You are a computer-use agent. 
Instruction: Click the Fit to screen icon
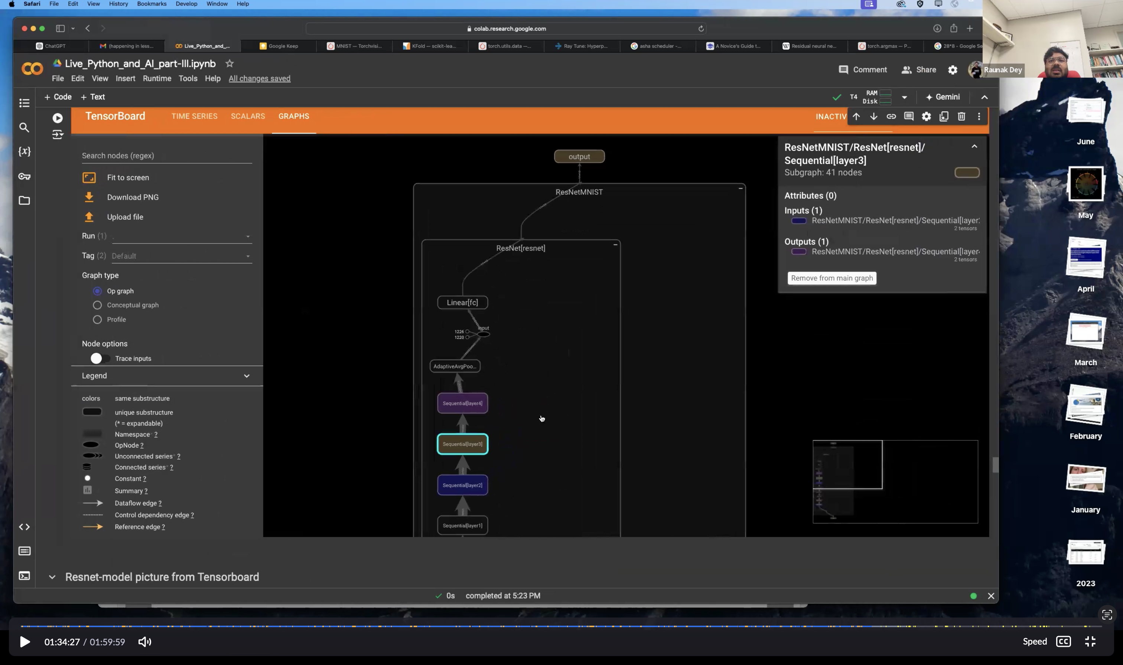coord(89,178)
